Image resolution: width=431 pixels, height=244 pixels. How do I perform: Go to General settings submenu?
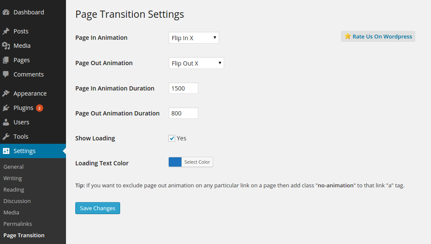(x=14, y=167)
